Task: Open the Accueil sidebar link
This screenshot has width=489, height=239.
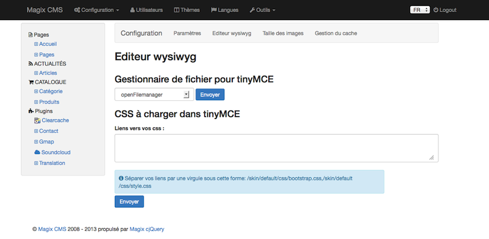Action: coord(48,44)
